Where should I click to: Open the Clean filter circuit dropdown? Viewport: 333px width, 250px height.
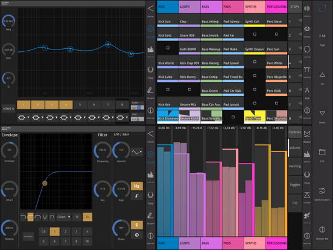63,217
